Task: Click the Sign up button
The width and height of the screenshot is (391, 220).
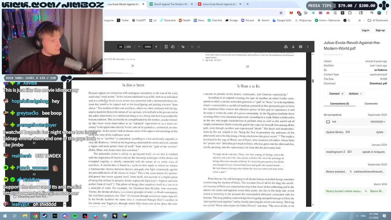Action: [x=380, y=30]
